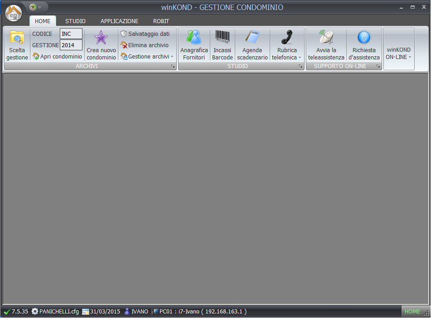Click the window resize grip corner
Image resolution: width=431 pixels, height=318 pixels.
[426, 313]
